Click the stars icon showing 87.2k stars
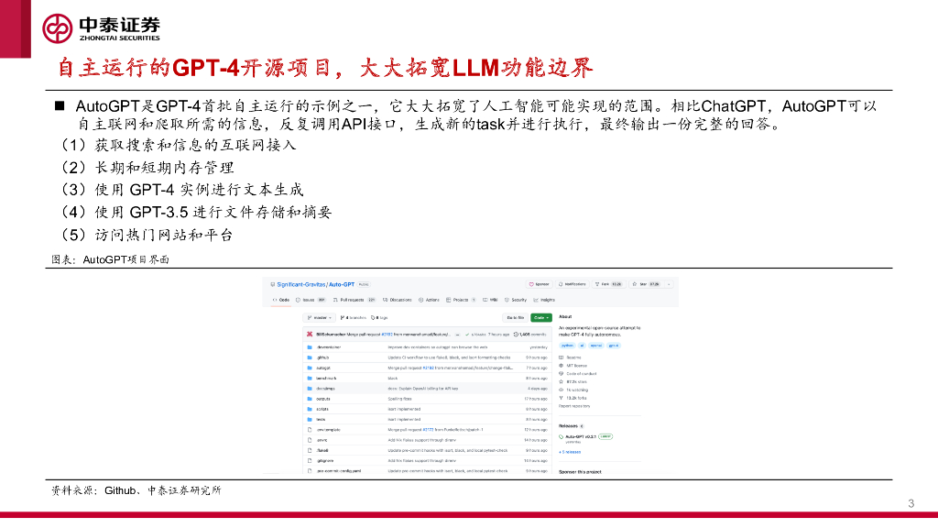This screenshot has width=938, height=528. (x=562, y=382)
